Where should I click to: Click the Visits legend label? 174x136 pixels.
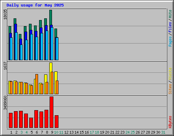[x=170, y=74]
